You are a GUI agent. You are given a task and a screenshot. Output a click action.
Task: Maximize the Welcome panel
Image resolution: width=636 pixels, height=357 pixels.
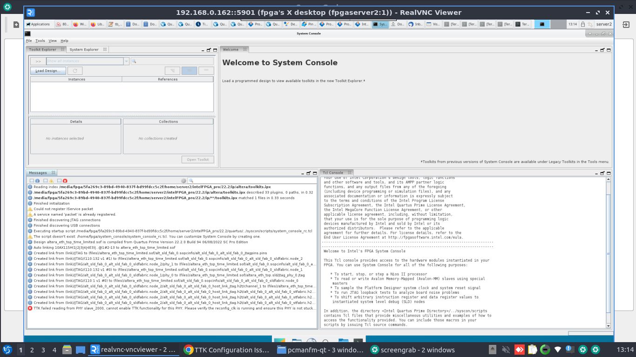[609, 50]
